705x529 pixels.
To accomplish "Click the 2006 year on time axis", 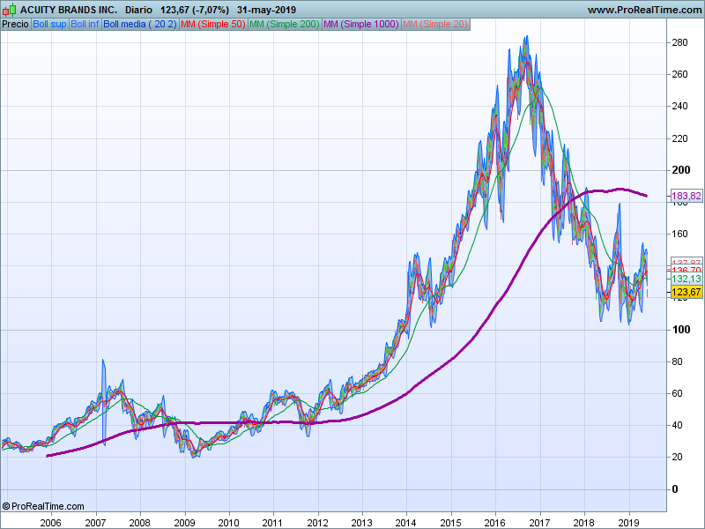I will [51, 523].
